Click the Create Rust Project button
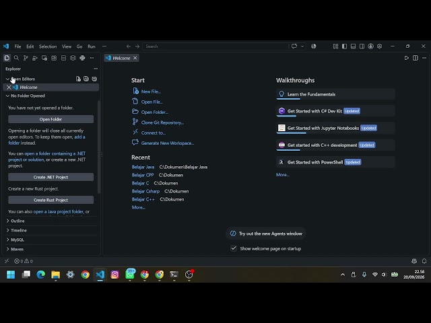The width and height of the screenshot is (431, 323). tap(51, 200)
